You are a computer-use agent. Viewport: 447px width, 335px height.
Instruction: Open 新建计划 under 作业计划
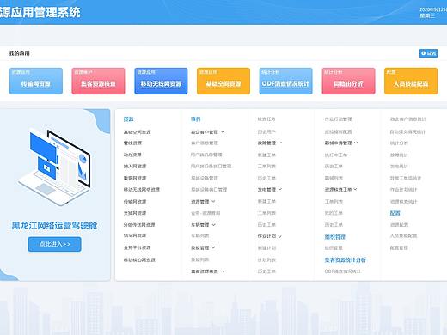tap(266, 248)
